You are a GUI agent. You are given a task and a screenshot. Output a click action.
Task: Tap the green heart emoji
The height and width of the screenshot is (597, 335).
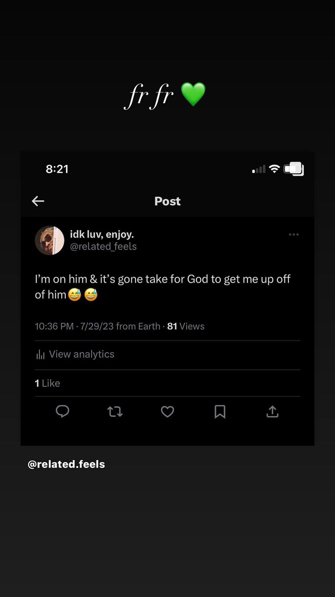(193, 94)
